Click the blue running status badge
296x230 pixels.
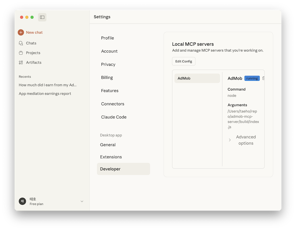coord(252,78)
